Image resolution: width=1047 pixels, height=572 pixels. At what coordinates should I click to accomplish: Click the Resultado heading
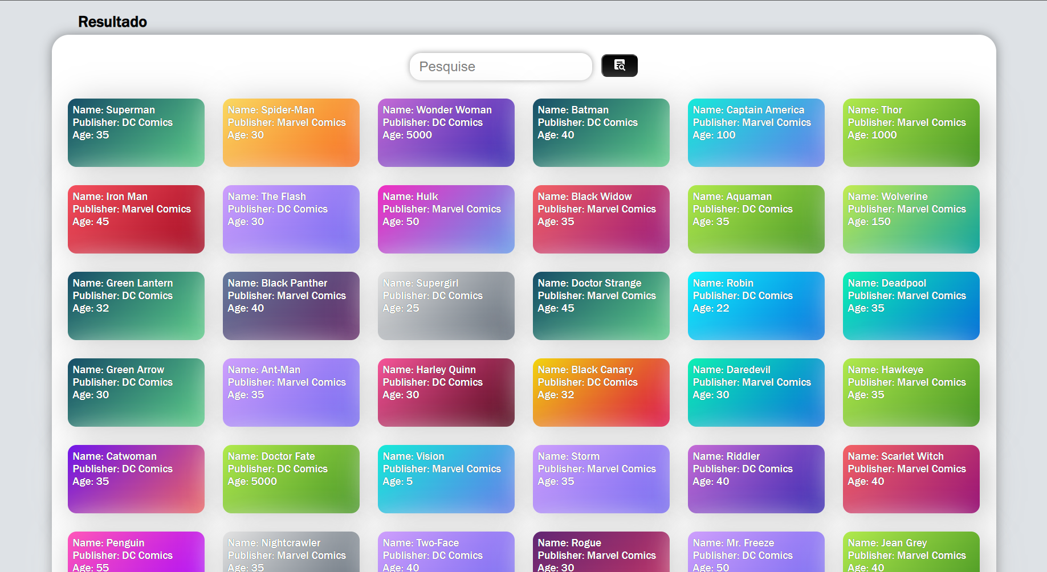(112, 22)
